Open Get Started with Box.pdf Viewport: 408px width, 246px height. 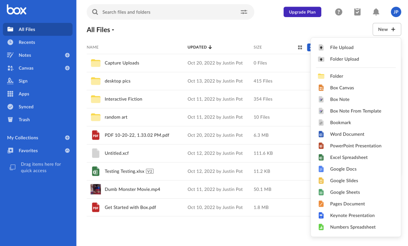coord(130,208)
